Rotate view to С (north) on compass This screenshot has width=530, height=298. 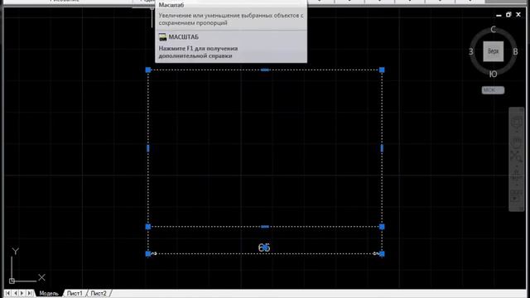click(x=494, y=30)
